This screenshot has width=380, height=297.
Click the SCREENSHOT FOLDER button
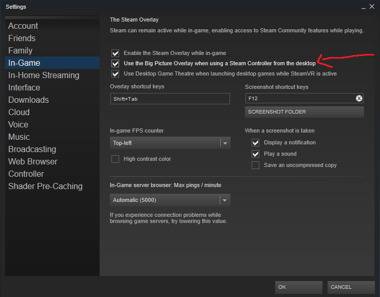tap(304, 112)
